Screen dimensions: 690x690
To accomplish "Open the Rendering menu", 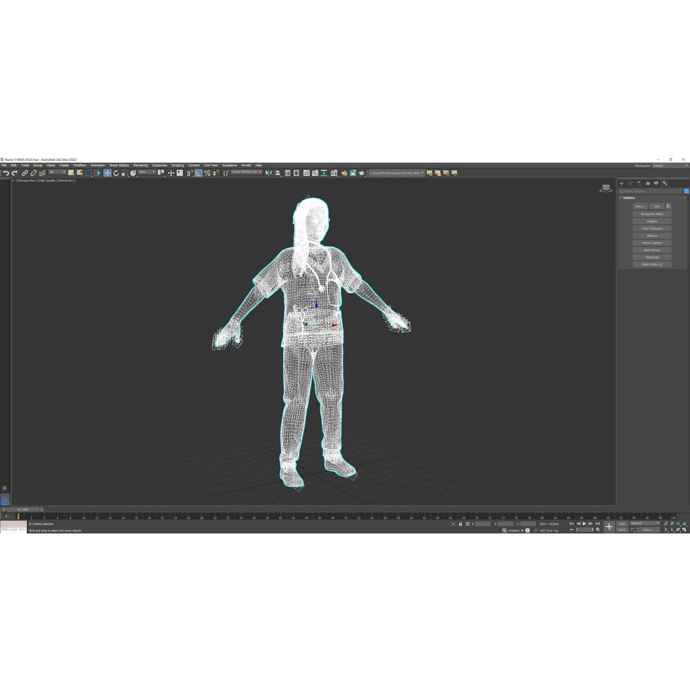I will (141, 165).
